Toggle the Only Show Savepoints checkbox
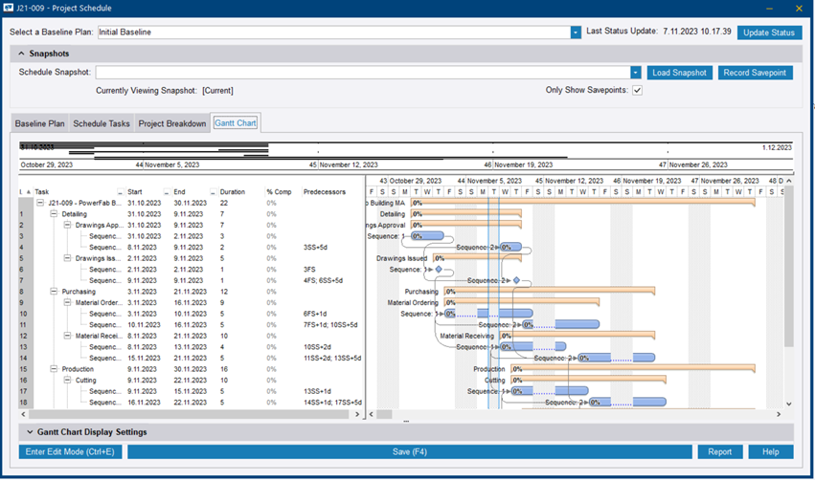815x481 pixels. (x=637, y=91)
